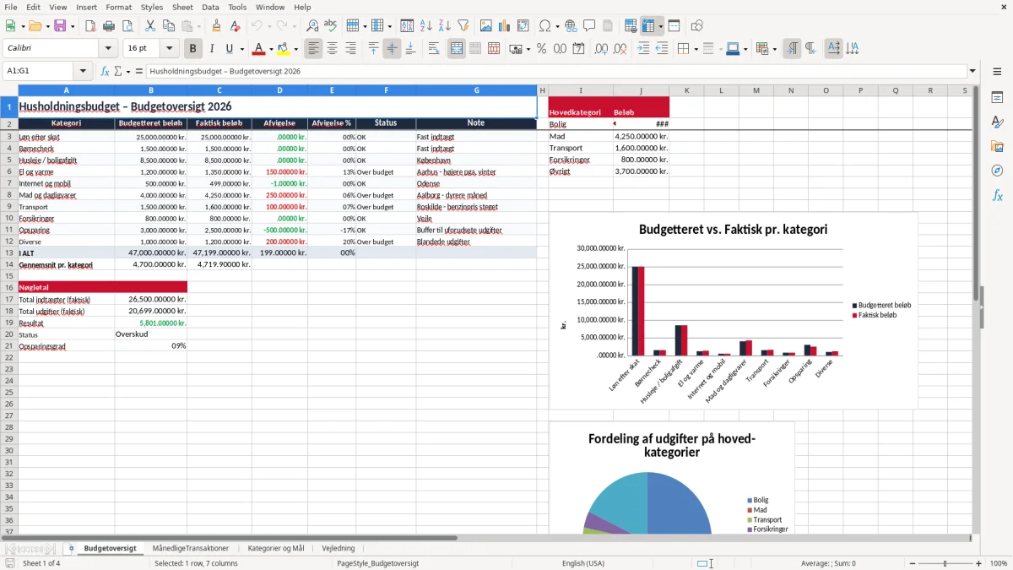
Task: Click into the formula input line
Action: 555,71
